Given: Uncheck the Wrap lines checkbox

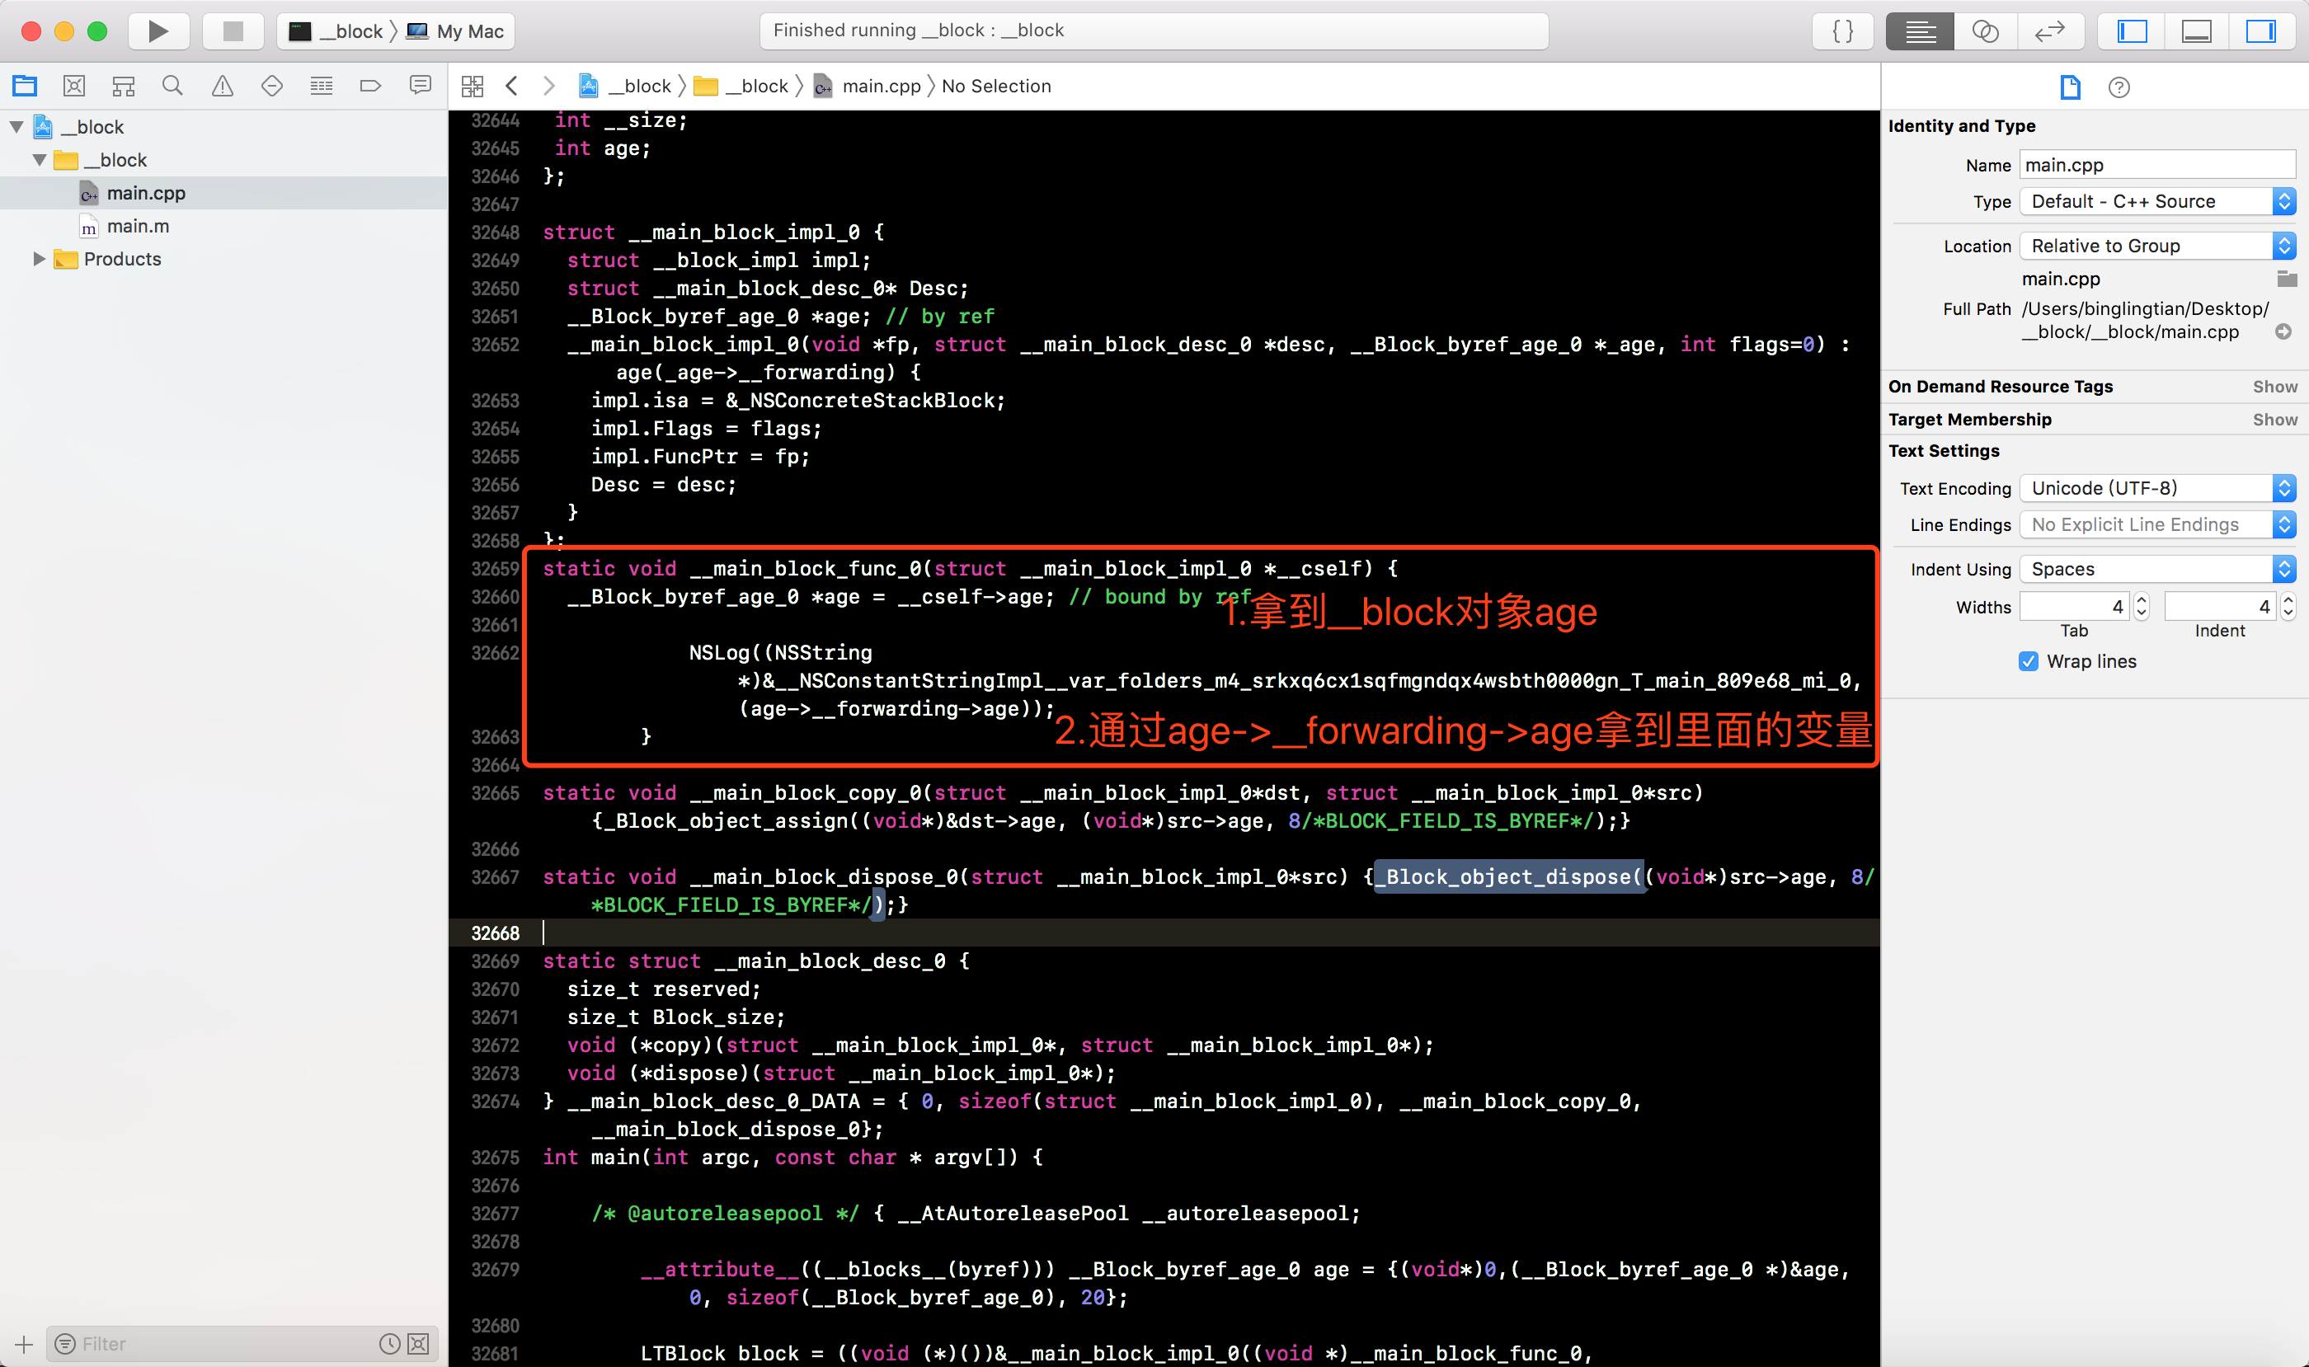Looking at the screenshot, I should point(2029,661).
